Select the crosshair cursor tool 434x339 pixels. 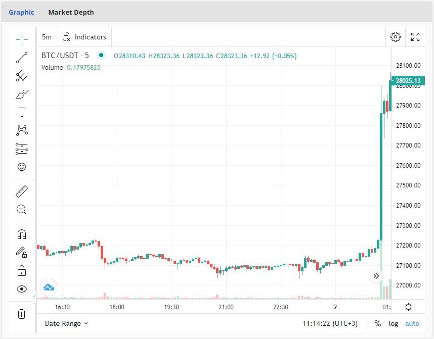pos(22,39)
